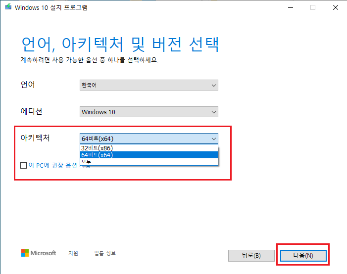Choose 64비트(x64) in the dropdown list
The image size is (347, 274).
click(x=149, y=155)
